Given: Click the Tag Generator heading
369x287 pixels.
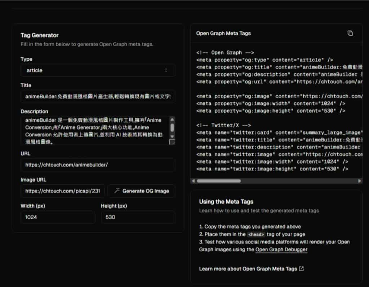Looking at the screenshot, I should click(40, 35).
